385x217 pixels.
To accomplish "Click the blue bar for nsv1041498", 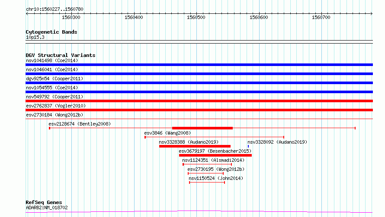I will point(199,65).
